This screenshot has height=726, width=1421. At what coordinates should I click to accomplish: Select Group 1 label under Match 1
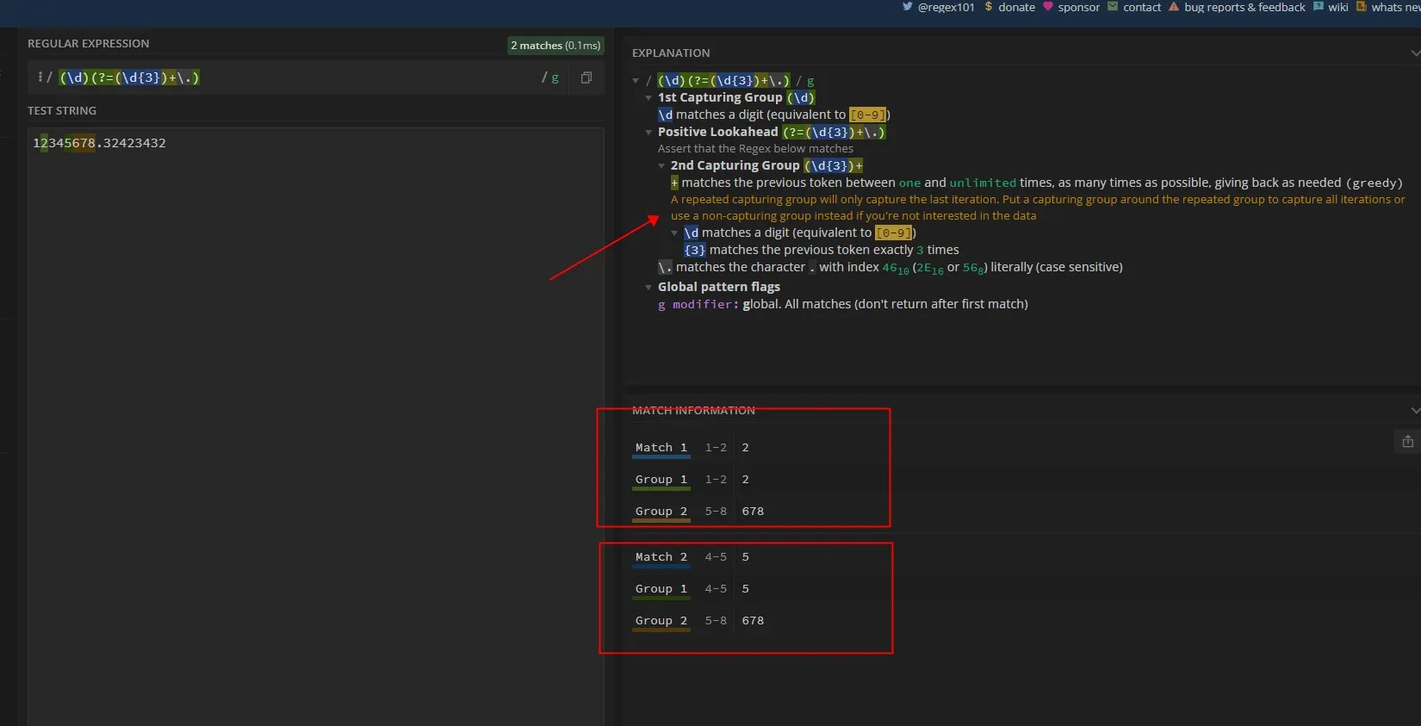661,480
